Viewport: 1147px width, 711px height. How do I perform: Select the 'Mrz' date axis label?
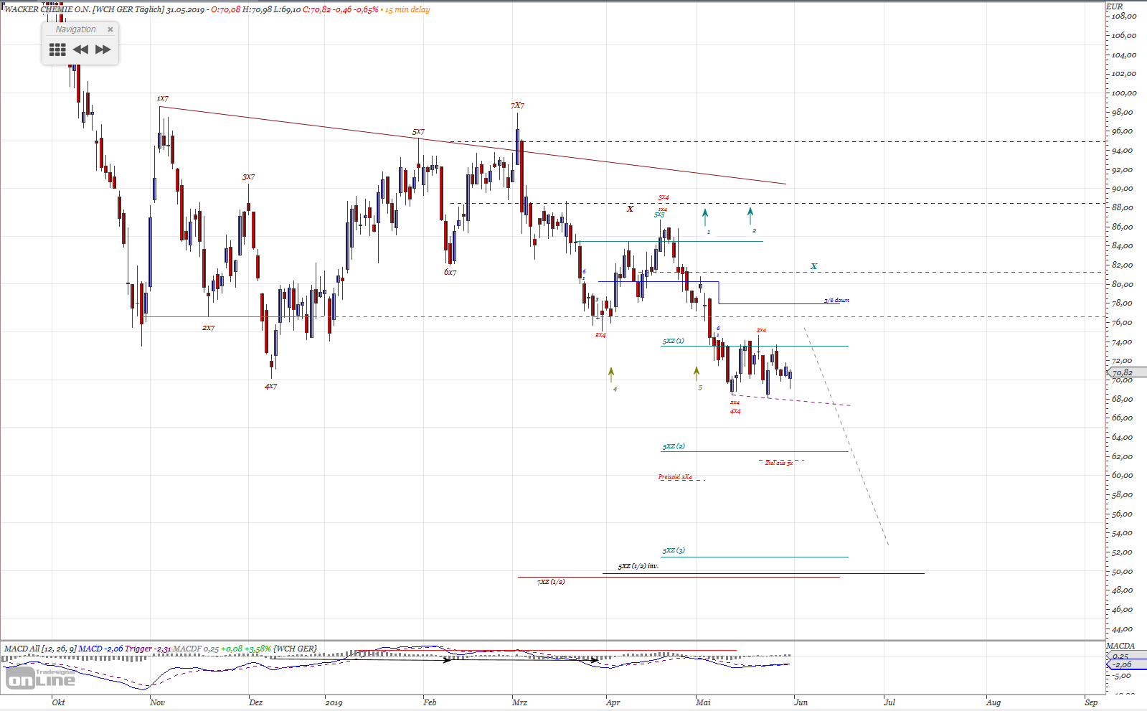click(519, 702)
